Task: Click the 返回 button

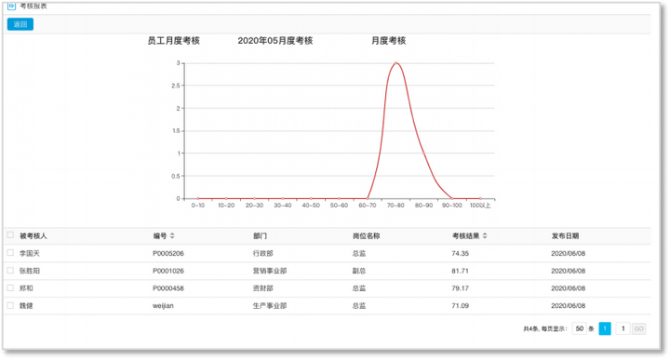Action: [20, 24]
